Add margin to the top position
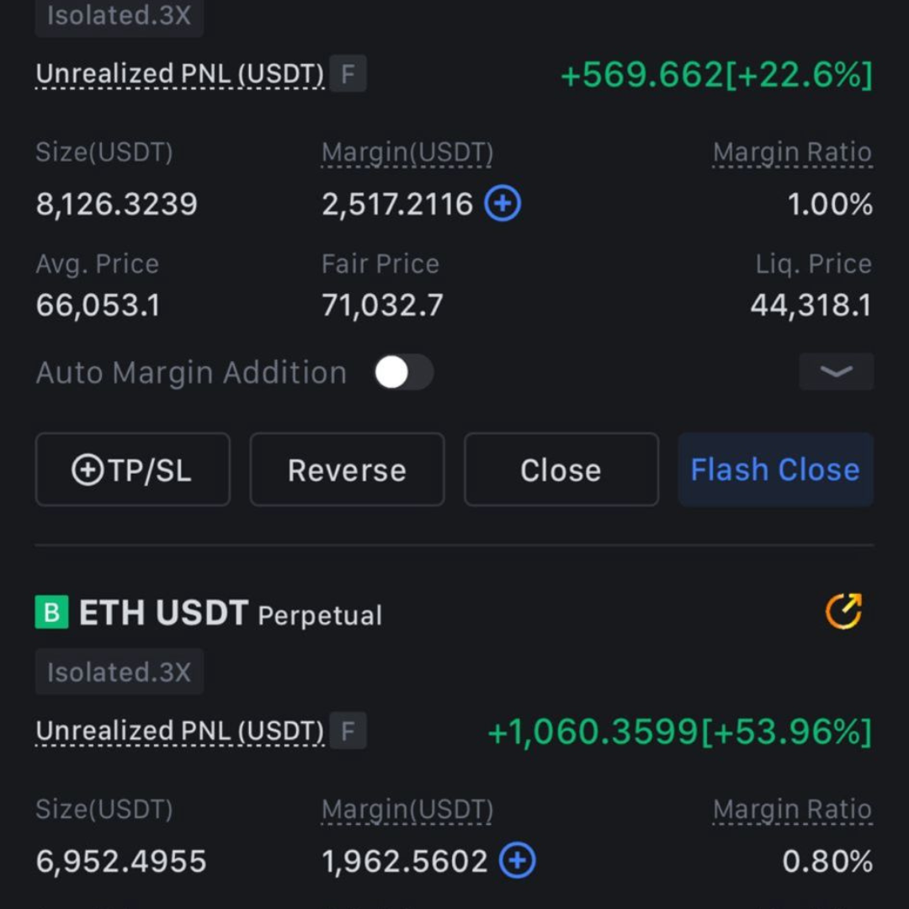909x909 pixels. coord(502,204)
